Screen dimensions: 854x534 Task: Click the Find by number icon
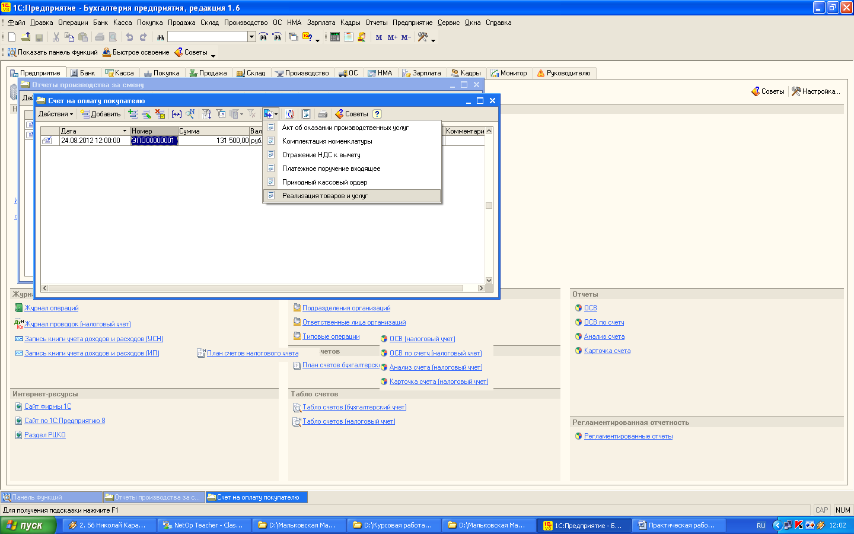click(190, 114)
